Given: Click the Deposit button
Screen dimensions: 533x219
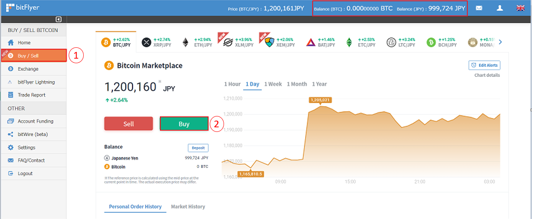Looking at the screenshot, I should pos(198,148).
